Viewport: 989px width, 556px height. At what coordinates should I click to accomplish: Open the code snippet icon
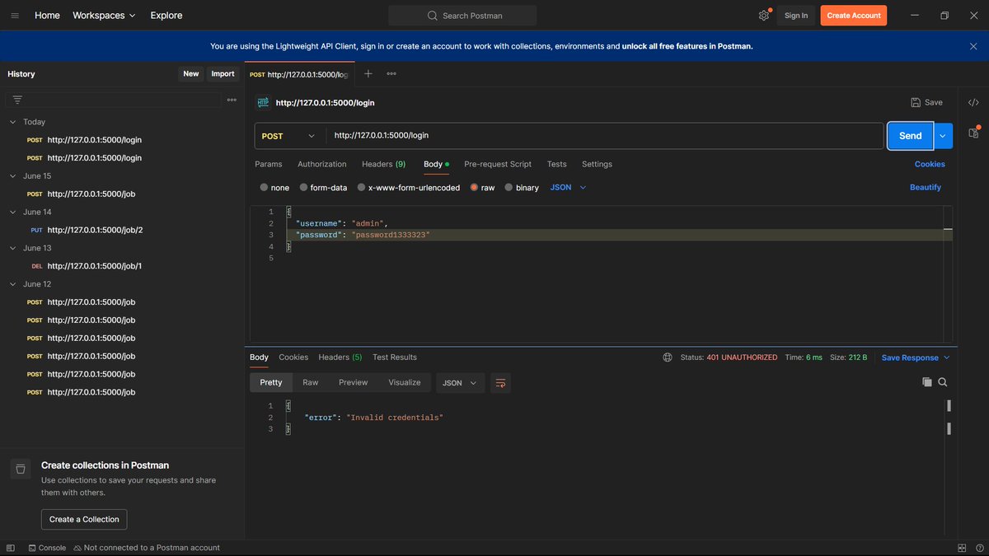point(973,103)
